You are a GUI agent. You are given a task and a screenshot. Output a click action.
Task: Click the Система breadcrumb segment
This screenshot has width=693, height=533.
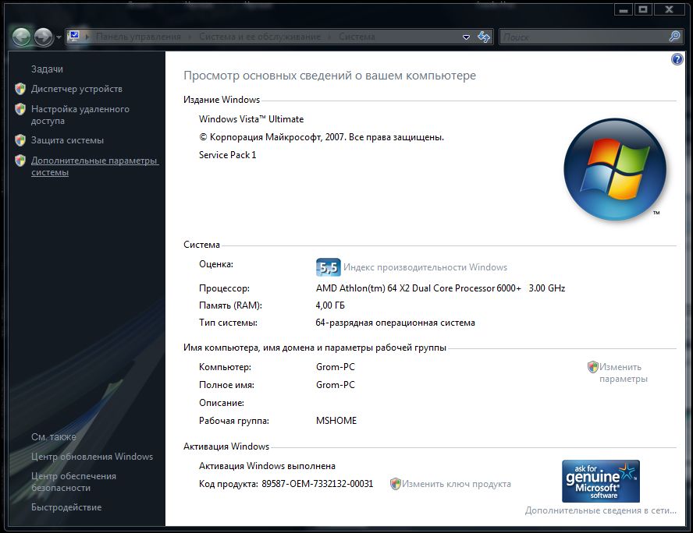point(357,37)
